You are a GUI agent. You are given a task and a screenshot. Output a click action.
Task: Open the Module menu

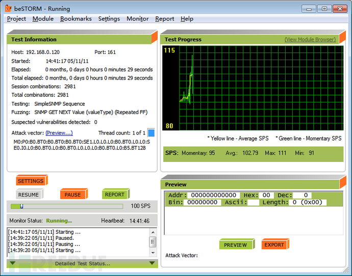tap(43, 19)
